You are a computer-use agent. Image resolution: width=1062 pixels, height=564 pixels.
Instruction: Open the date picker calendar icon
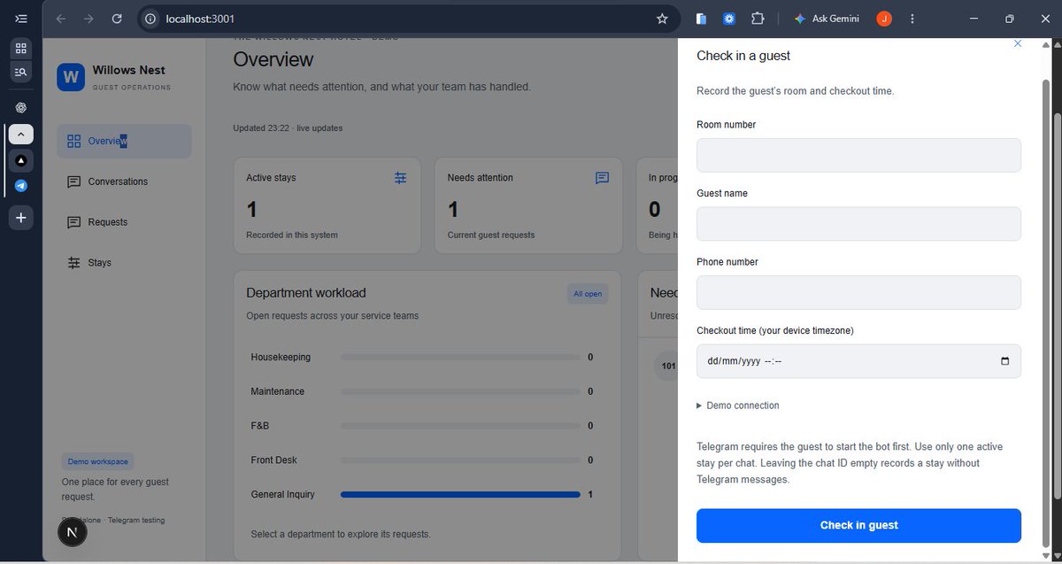pyautogui.click(x=1004, y=361)
